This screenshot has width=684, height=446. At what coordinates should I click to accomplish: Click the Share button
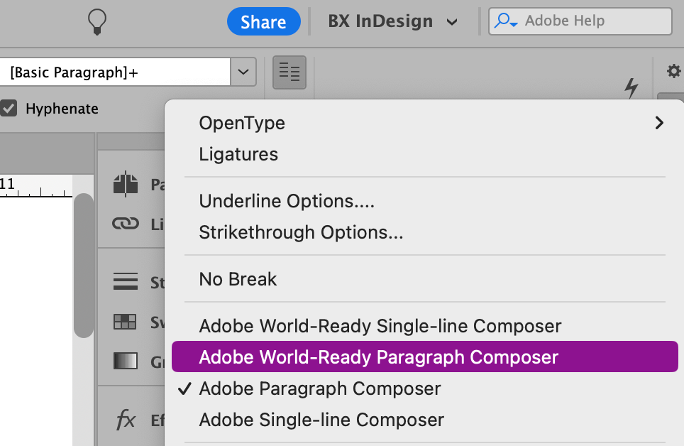[263, 21]
